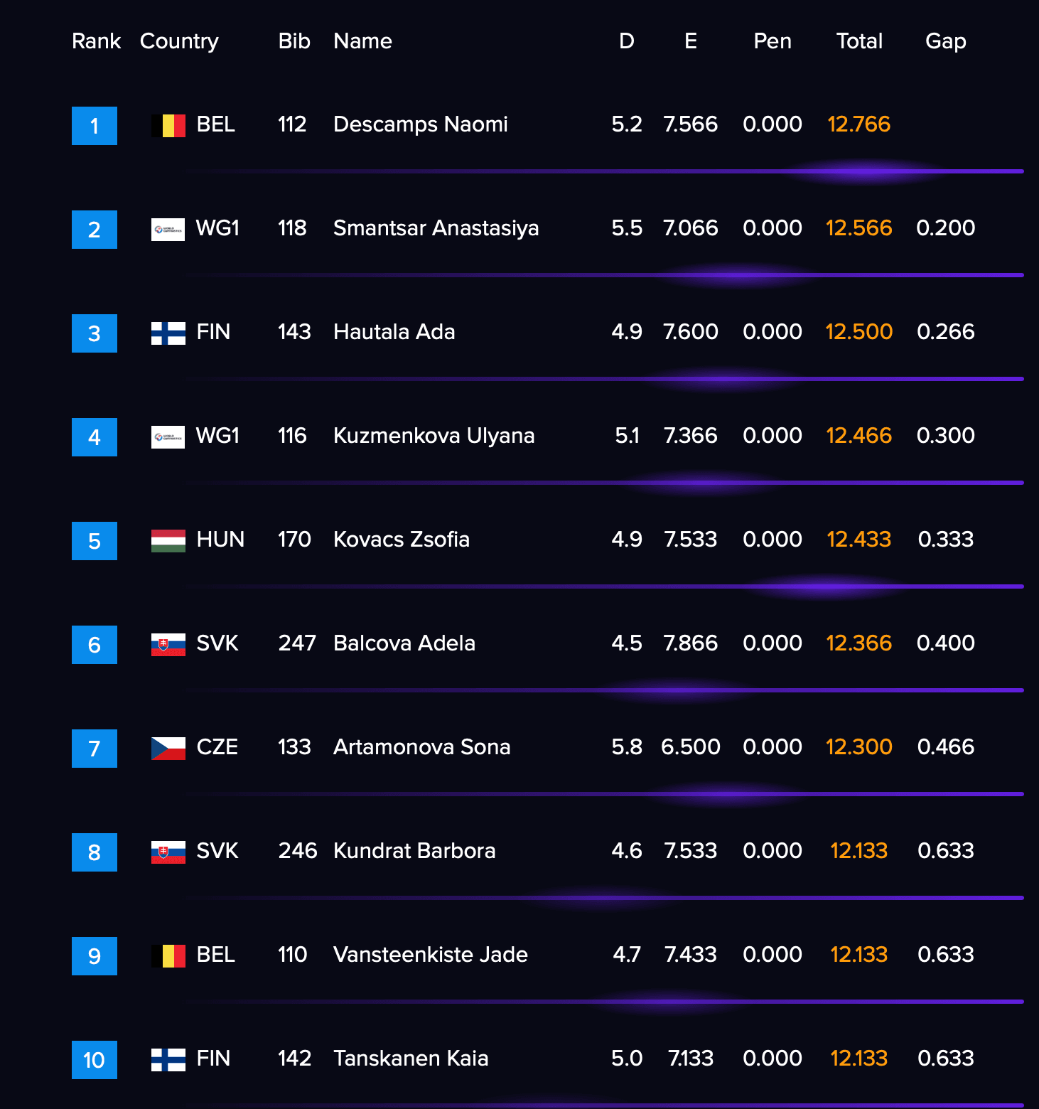Click the WG1 flag beside Kuzmenkova Ulyana
Image resolution: width=1039 pixels, height=1109 pixels.
tap(168, 437)
